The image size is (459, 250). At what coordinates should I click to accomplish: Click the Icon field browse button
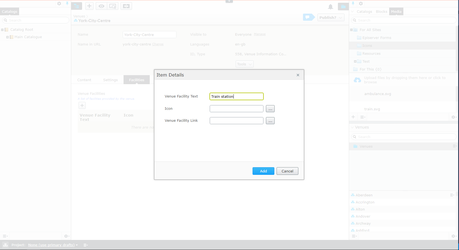pos(270,108)
